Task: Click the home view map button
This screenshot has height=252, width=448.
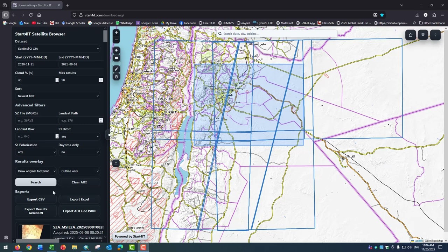Action: tap(411, 35)
